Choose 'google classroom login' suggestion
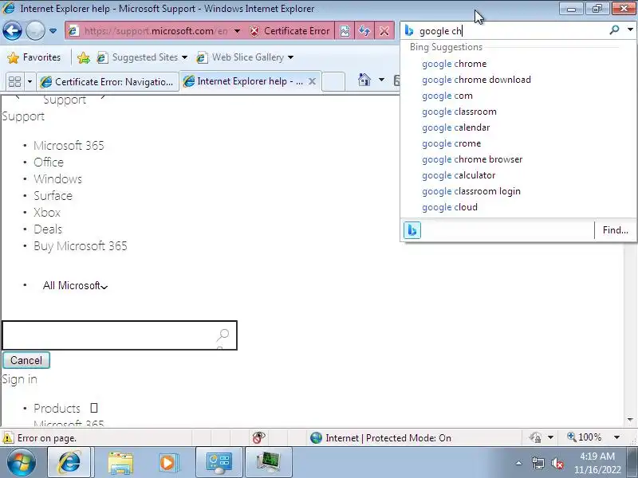The image size is (638, 478). point(471,191)
